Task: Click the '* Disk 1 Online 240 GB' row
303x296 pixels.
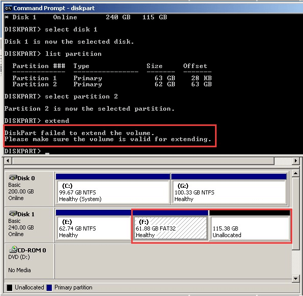Action: click(86, 17)
